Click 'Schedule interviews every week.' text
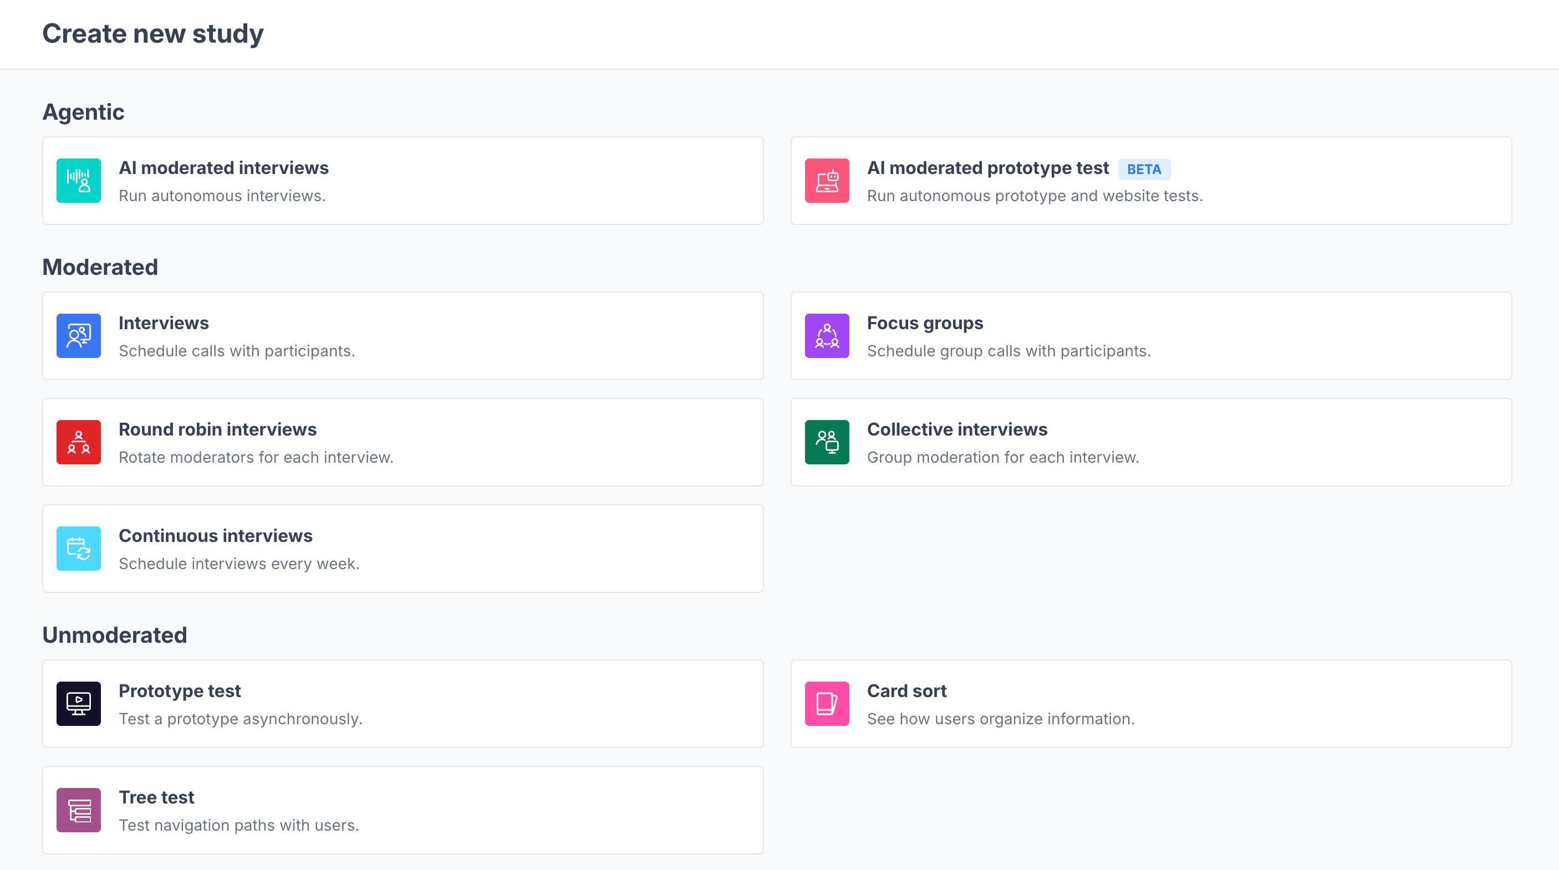Viewport: 1559px width, 870px height. pyautogui.click(x=239, y=564)
